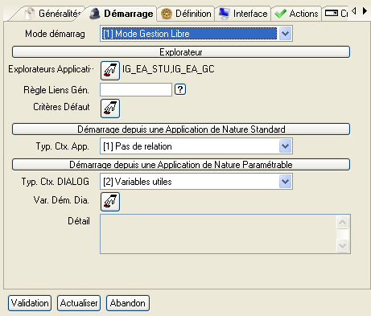Select the '[1] Mode Gestion Libre' combo box
This screenshot has width=371, height=316.
pos(196,34)
